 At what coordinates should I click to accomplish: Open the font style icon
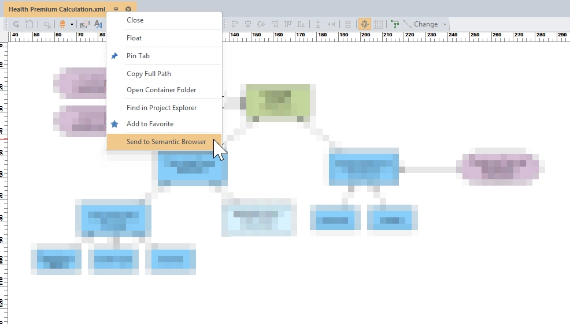(98, 24)
